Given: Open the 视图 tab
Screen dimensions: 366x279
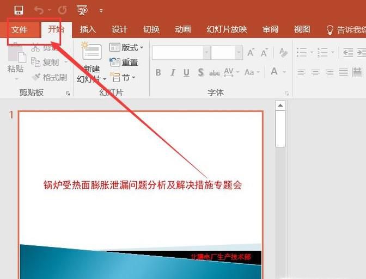Looking at the screenshot, I should tap(302, 29).
